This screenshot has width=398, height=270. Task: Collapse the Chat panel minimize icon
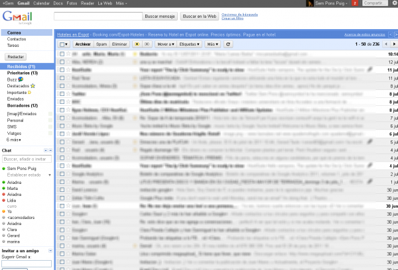coord(46,151)
